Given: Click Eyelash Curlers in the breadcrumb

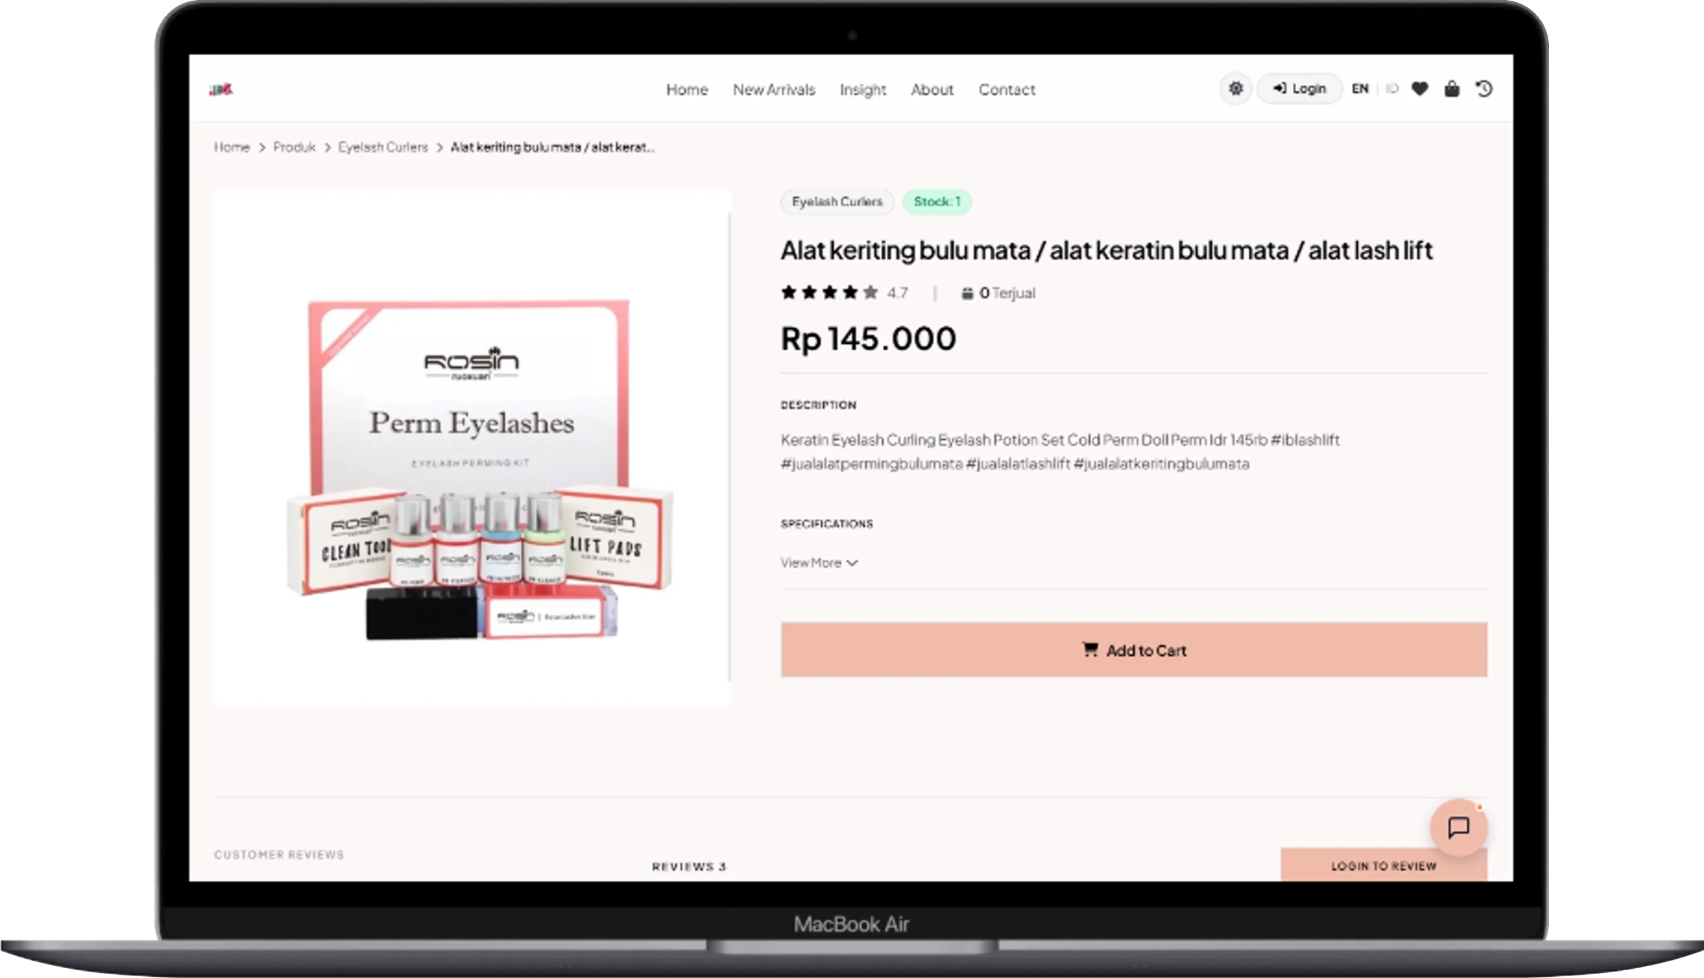Looking at the screenshot, I should [x=382, y=147].
